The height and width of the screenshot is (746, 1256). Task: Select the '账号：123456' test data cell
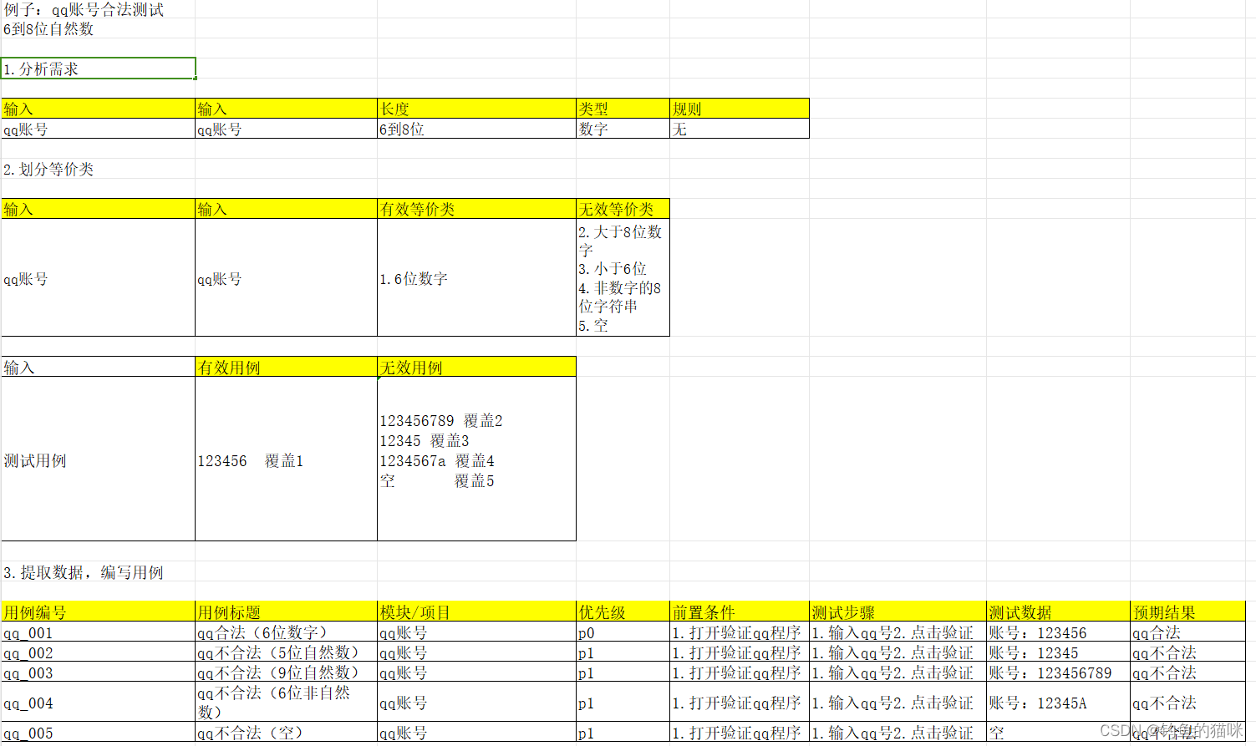click(1058, 632)
